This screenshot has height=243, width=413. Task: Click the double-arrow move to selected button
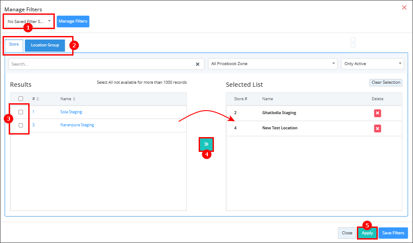click(206, 144)
